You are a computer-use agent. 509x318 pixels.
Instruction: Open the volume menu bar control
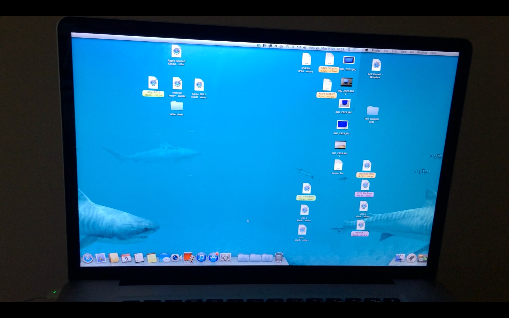(305, 48)
